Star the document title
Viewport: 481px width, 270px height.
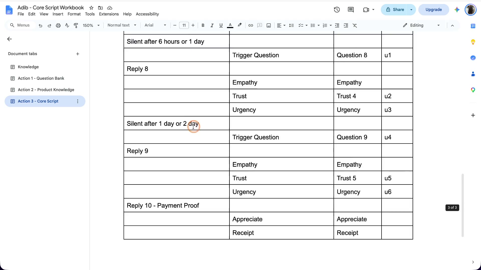91,8
